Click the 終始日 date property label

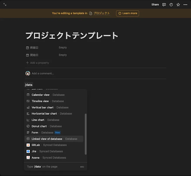pos(34,47)
